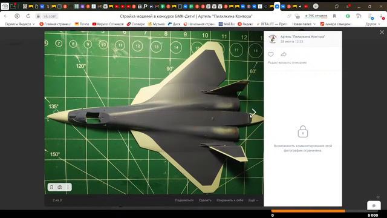Open the browser sidebar menu icon with red badge
The height and width of the screenshot is (218, 387).
coord(348,6)
